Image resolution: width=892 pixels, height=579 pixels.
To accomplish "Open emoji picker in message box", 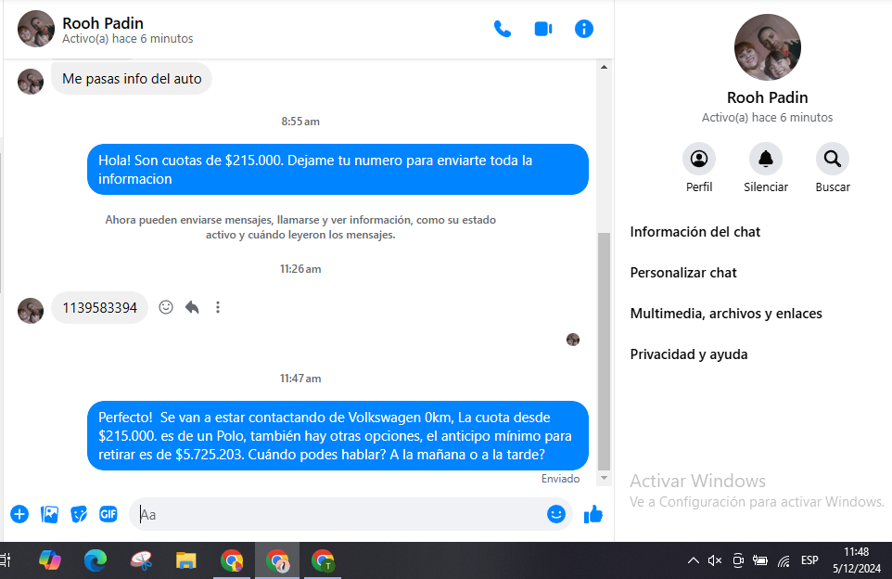I will pos(556,514).
